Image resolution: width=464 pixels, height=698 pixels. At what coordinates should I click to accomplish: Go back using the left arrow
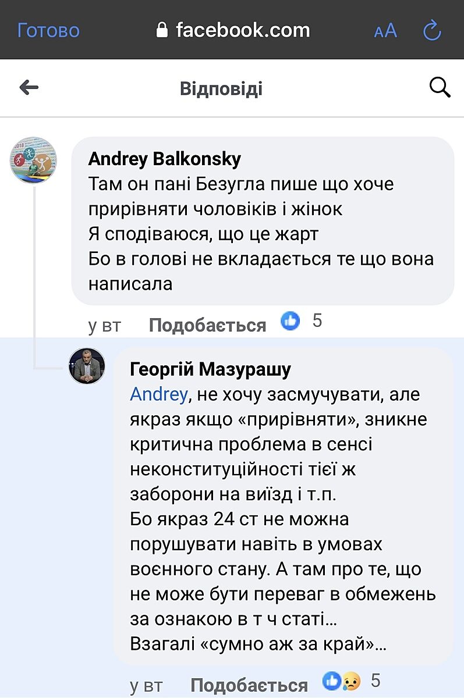point(29,88)
